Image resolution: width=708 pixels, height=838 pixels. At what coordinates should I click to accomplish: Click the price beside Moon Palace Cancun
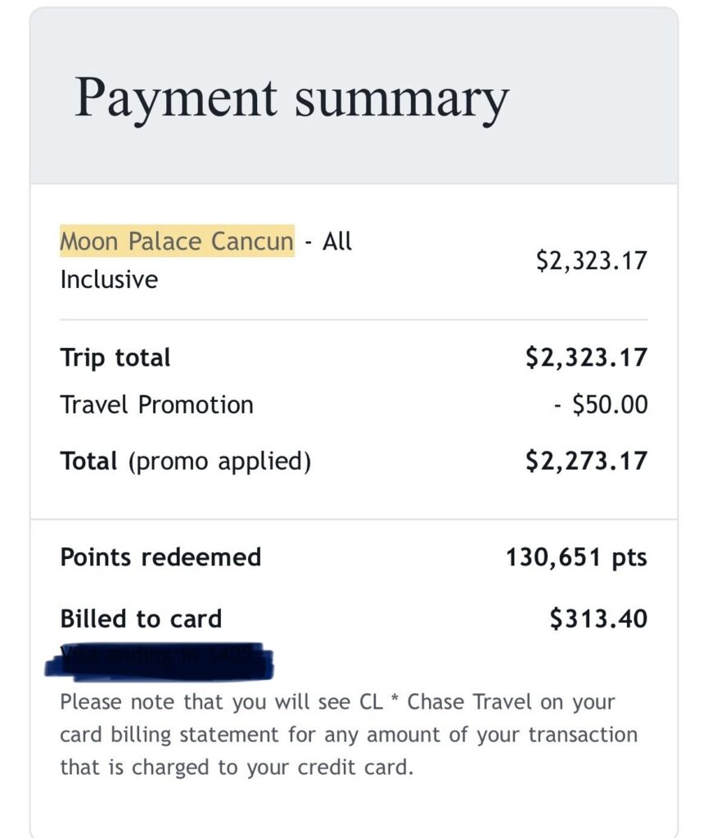[x=591, y=261]
